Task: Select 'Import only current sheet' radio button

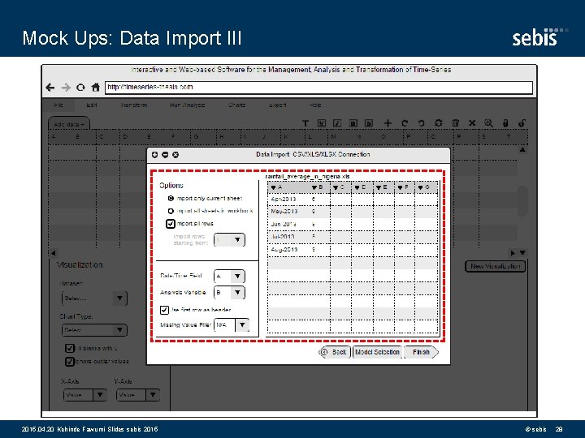Action: tap(171, 199)
